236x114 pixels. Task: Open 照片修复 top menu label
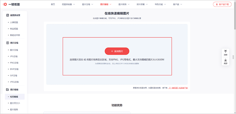click(141, 4)
